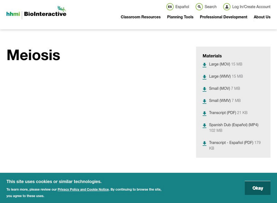Open the Classroom Resources menu

pos(140,17)
